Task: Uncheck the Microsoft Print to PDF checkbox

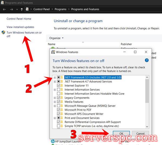Action: coord(59,110)
